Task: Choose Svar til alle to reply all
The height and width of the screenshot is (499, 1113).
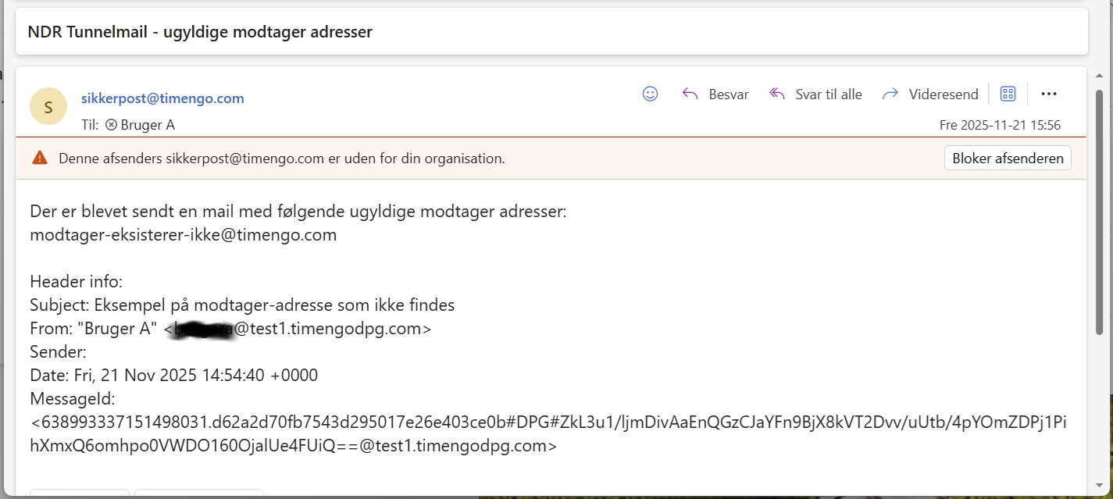Action: [x=815, y=94]
